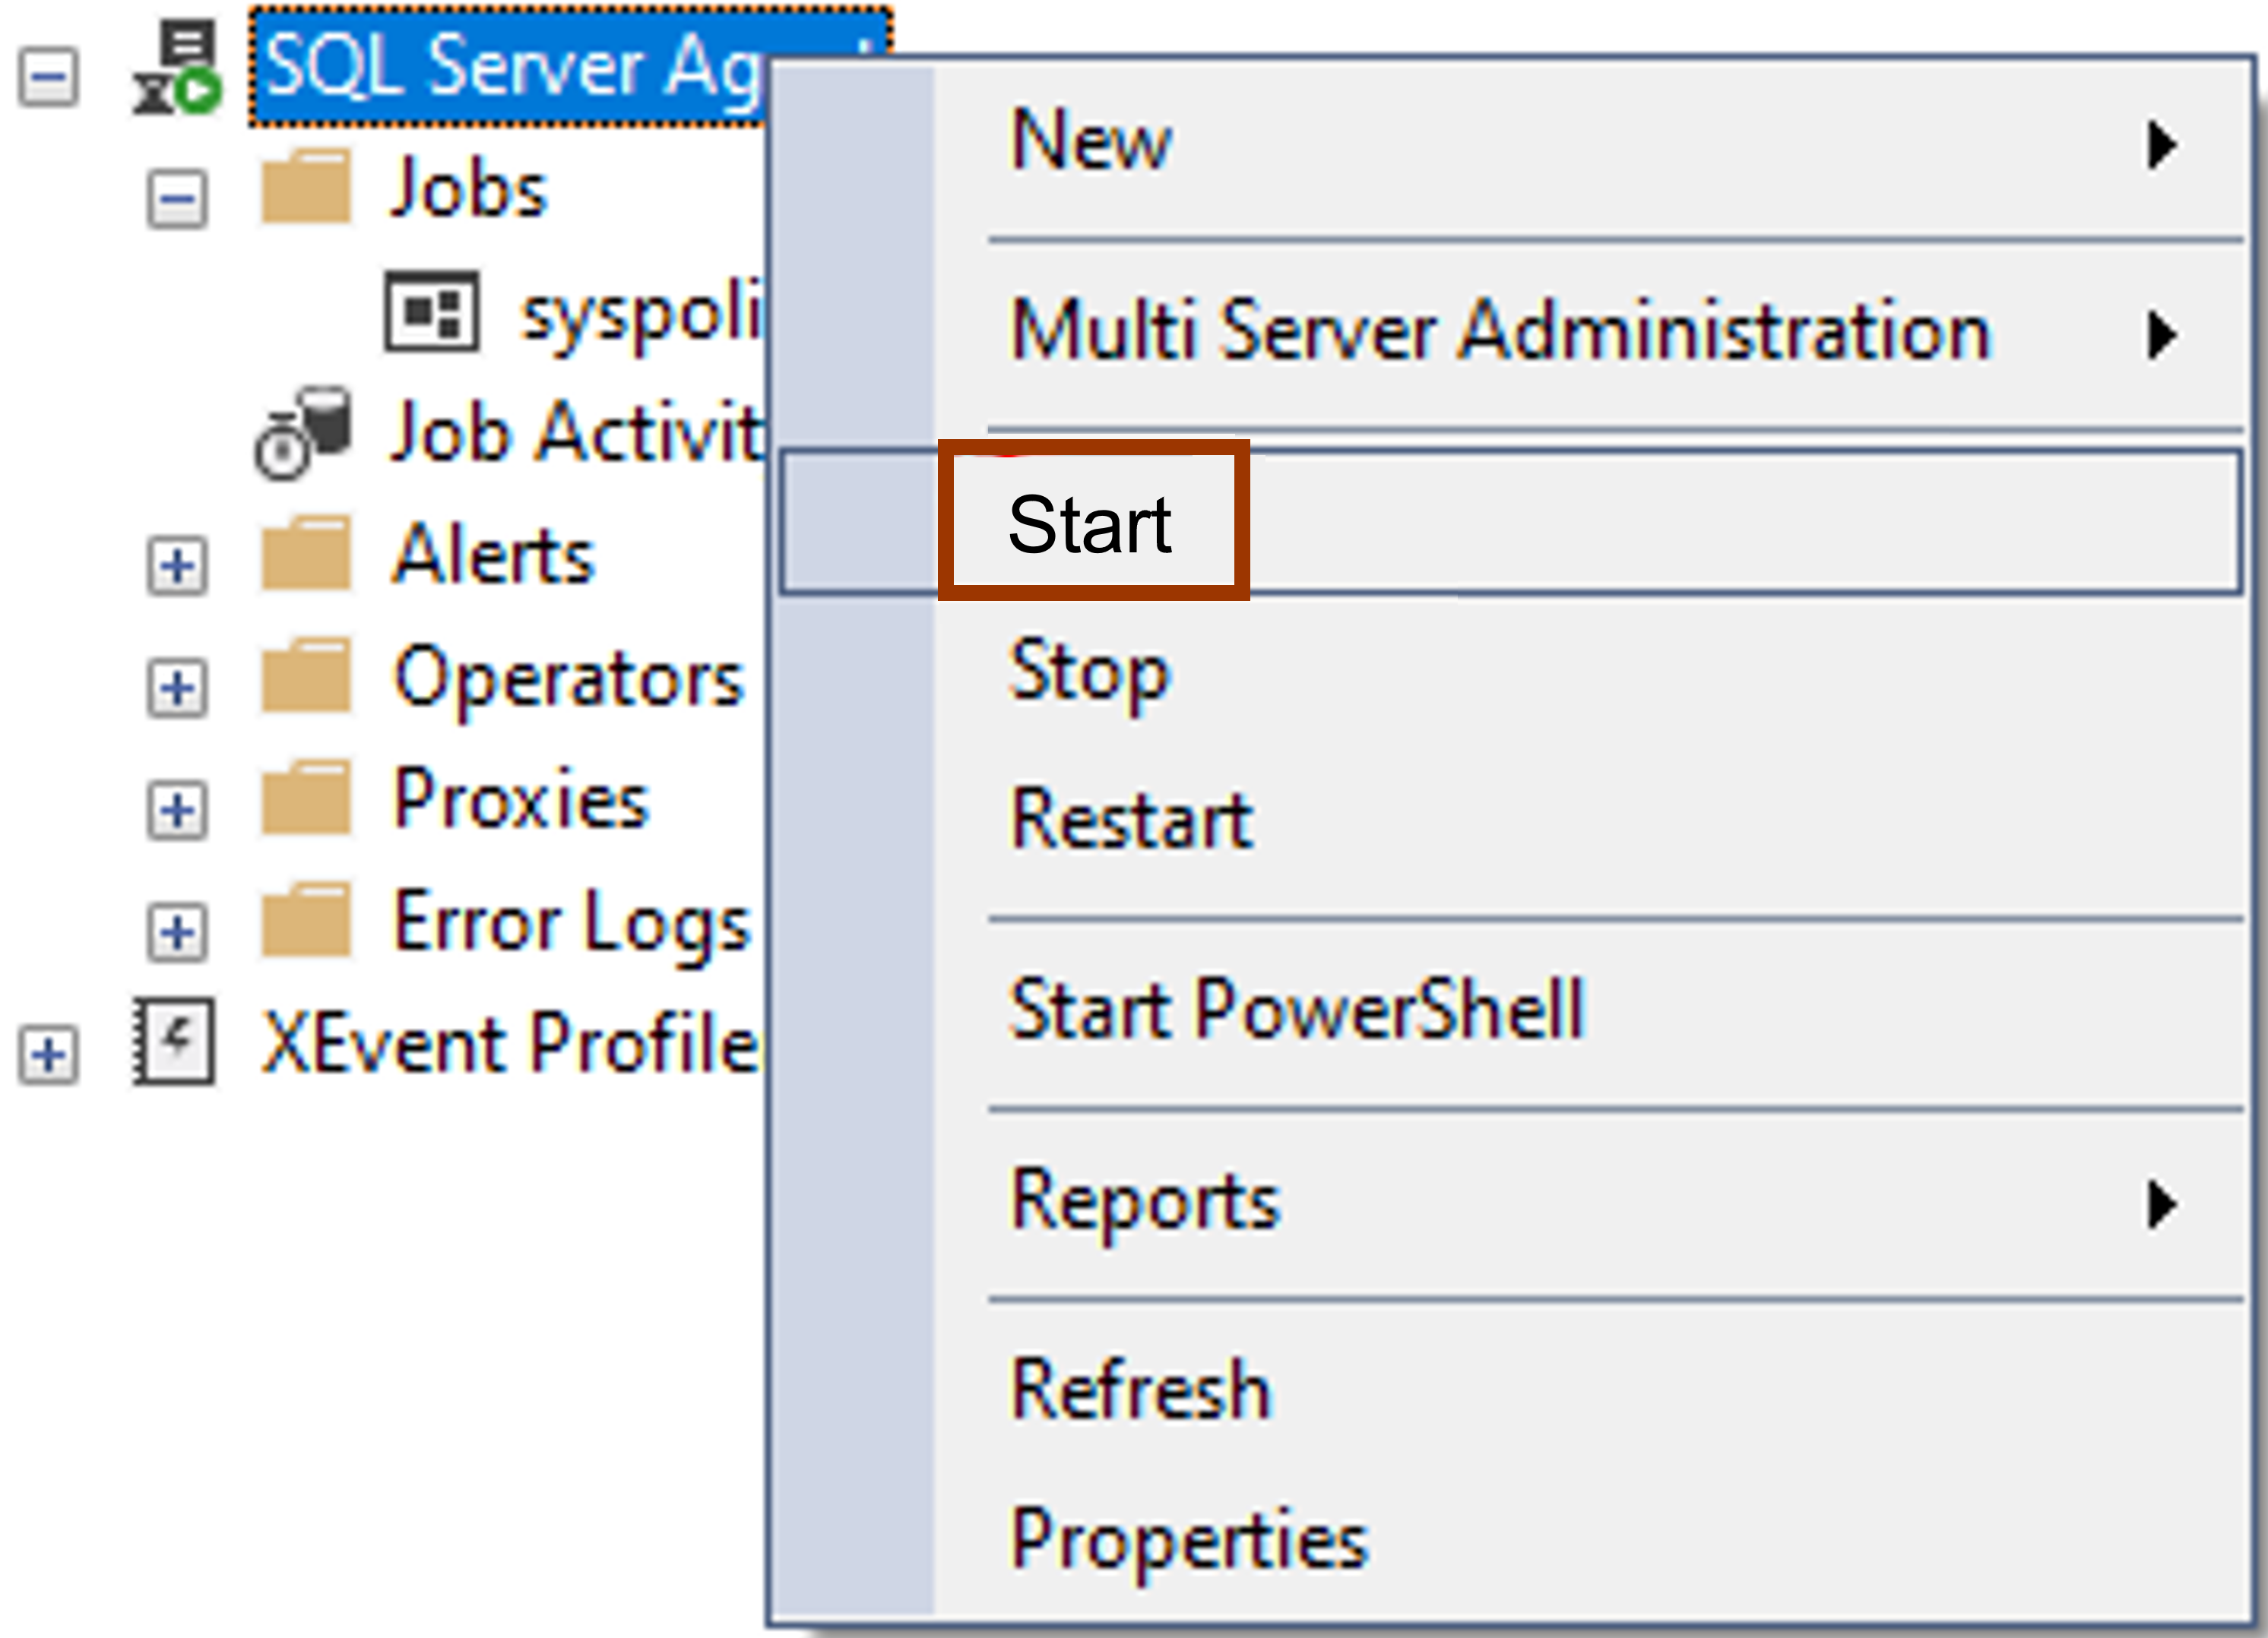Click the Alerts folder icon

click(305, 555)
